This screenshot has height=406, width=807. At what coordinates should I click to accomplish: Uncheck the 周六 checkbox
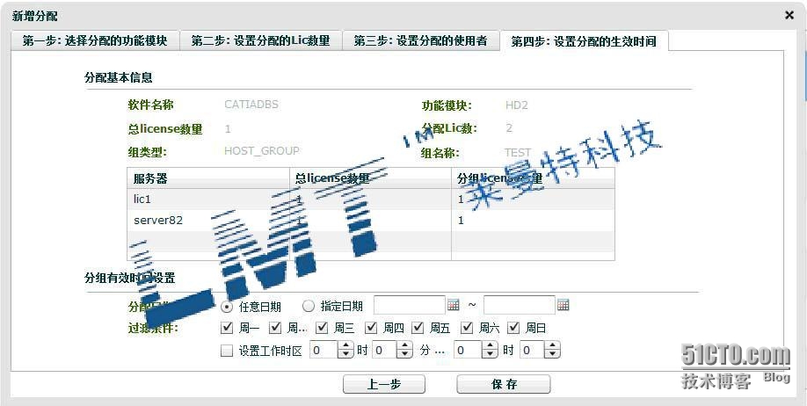click(x=468, y=328)
